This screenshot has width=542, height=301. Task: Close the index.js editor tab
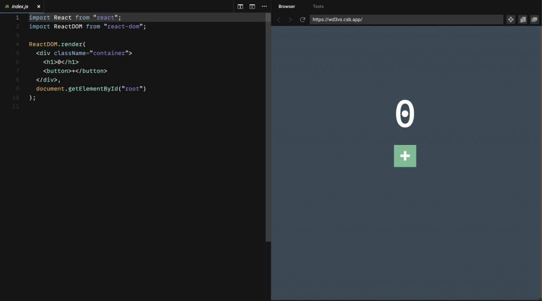(x=39, y=6)
